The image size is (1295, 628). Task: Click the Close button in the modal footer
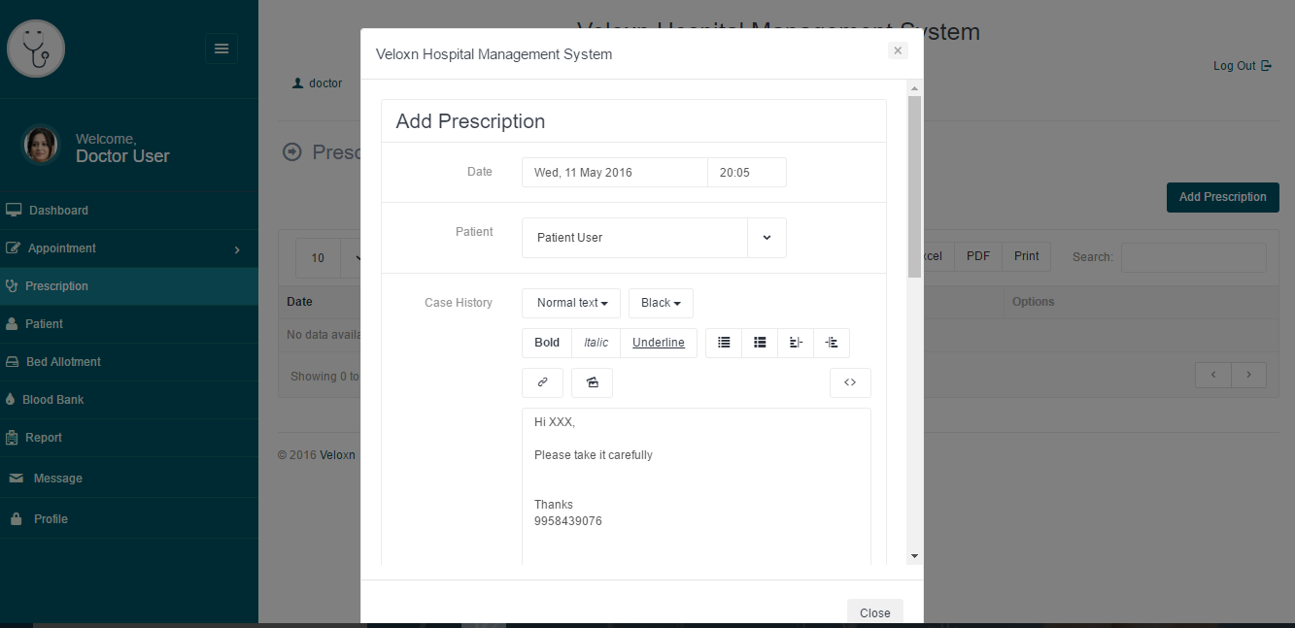click(874, 612)
